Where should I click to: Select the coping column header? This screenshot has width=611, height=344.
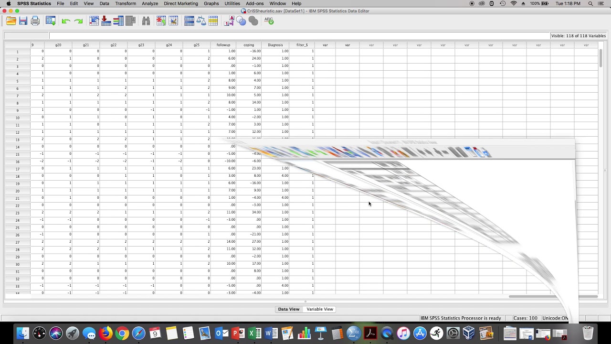click(249, 45)
